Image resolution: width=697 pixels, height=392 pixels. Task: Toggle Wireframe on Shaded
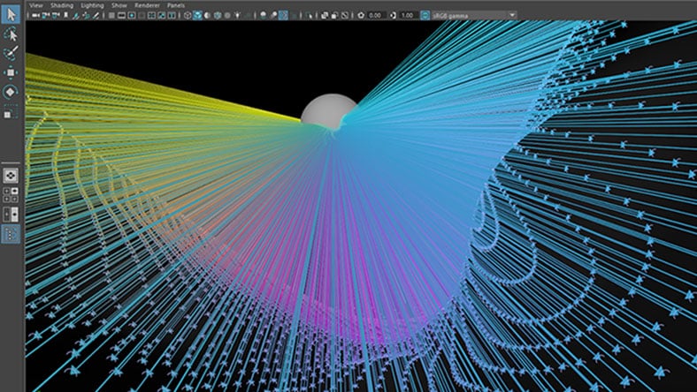coord(218,16)
